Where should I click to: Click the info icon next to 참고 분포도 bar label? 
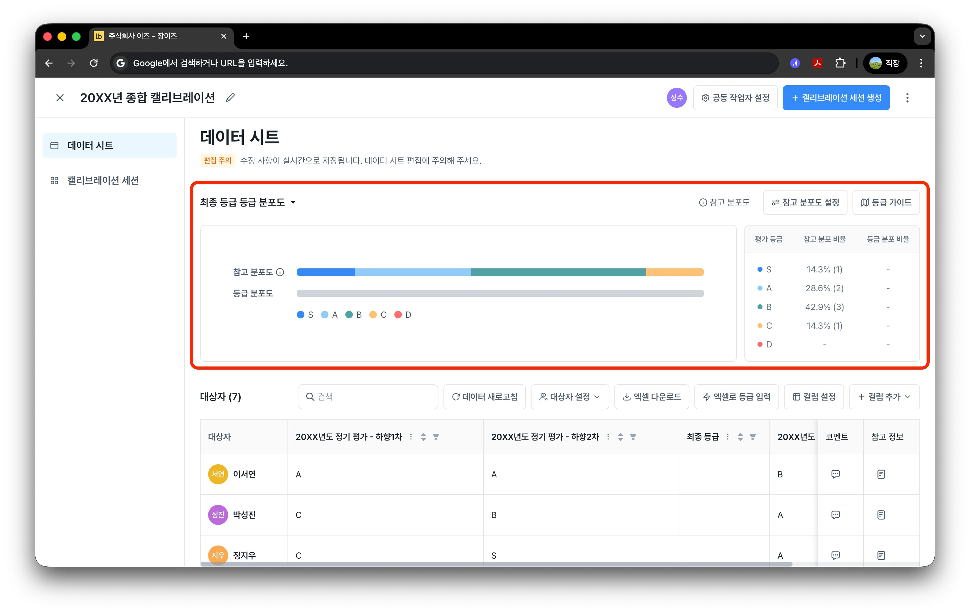(280, 272)
